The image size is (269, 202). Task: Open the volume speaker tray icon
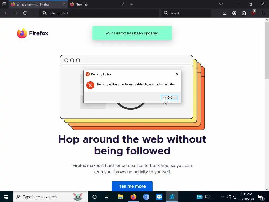pyautogui.click(x=229, y=197)
